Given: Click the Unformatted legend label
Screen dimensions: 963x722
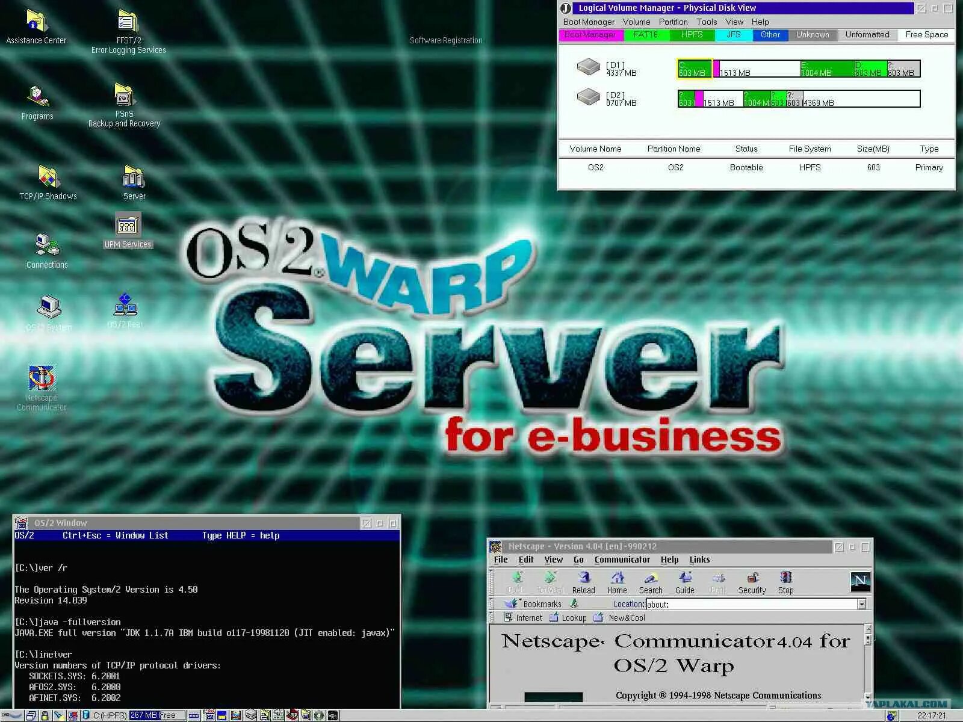Looking at the screenshot, I should coord(867,35).
